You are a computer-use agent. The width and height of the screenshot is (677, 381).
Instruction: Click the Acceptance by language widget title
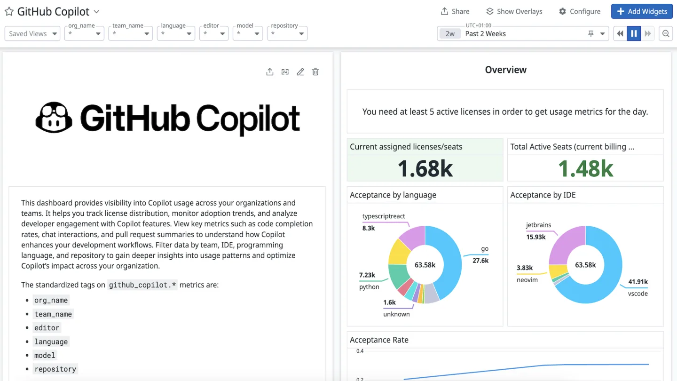tap(393, 195)
